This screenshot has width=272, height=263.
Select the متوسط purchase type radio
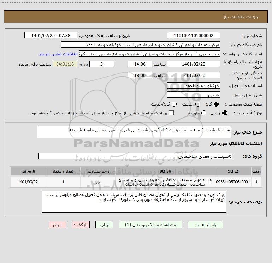click(x=204, y=113)
